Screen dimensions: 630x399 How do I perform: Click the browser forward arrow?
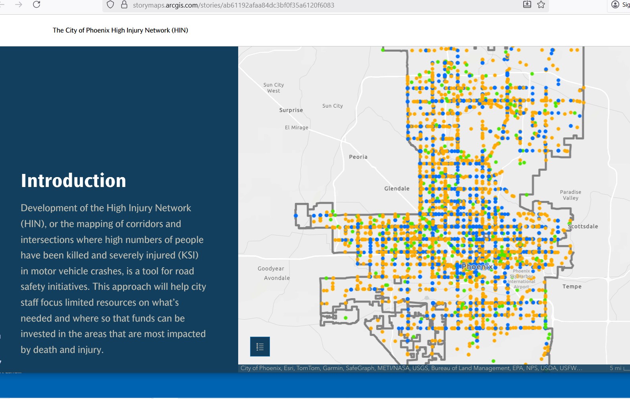19,5
